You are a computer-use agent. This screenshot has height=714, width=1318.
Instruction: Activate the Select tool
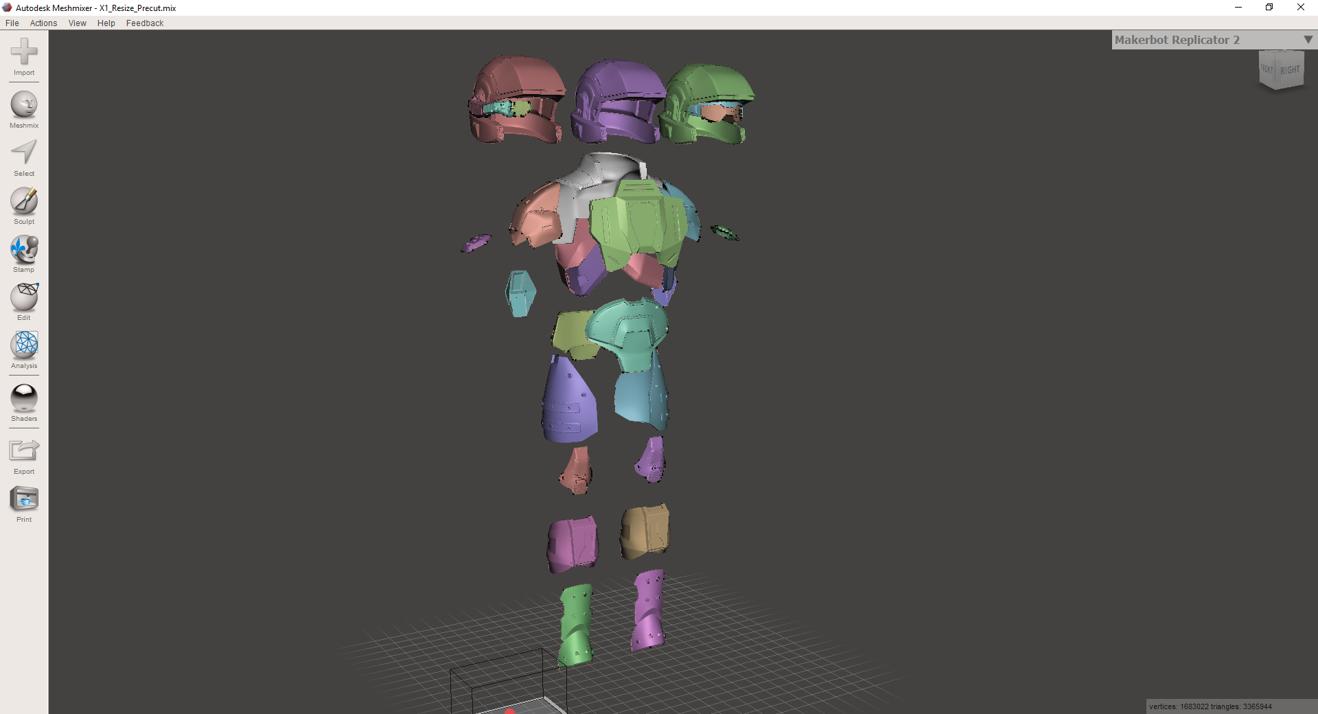point(24,158)
